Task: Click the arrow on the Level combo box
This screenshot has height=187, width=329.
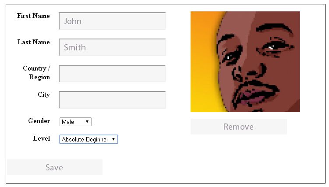Action: coord(113,139)
